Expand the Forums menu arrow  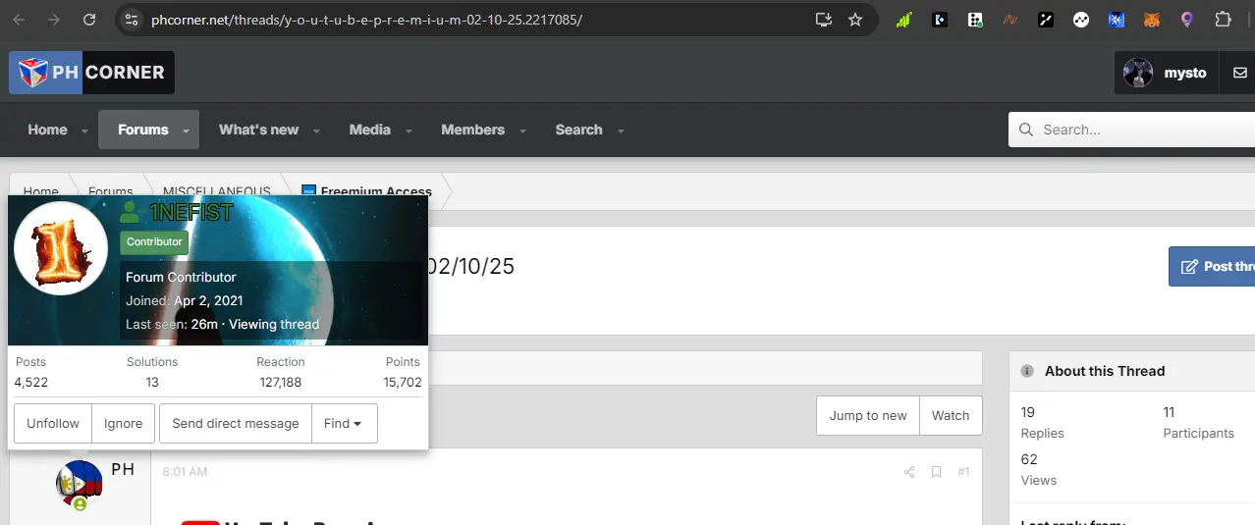pyautogui.click(x=186, y=131)
